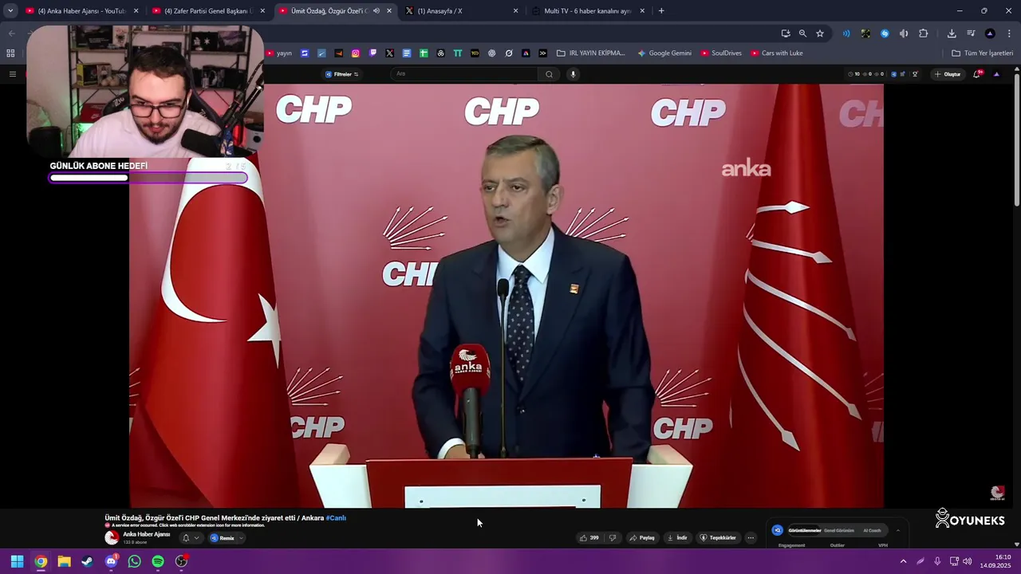Open the Cars with Luke bookmark

[x=777, y=53]
